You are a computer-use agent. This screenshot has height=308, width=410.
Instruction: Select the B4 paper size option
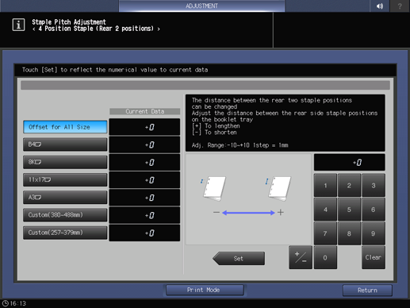click(65, 144)
